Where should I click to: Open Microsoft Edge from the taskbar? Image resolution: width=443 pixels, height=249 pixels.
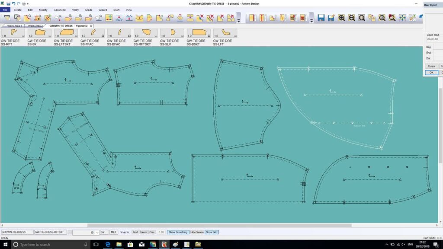108,245
